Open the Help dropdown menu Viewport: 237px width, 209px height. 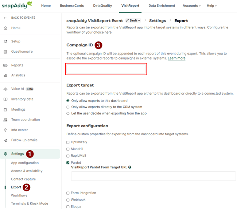coord(211,6)
